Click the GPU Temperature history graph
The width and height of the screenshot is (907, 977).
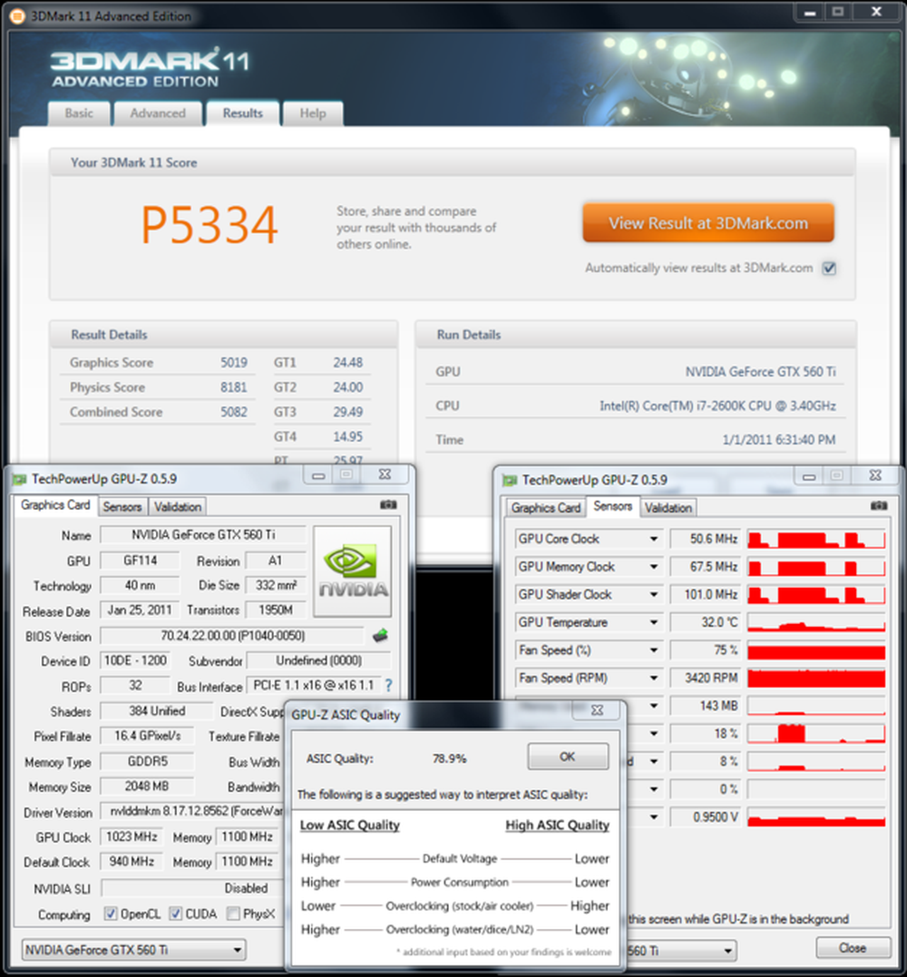point(816,622)
